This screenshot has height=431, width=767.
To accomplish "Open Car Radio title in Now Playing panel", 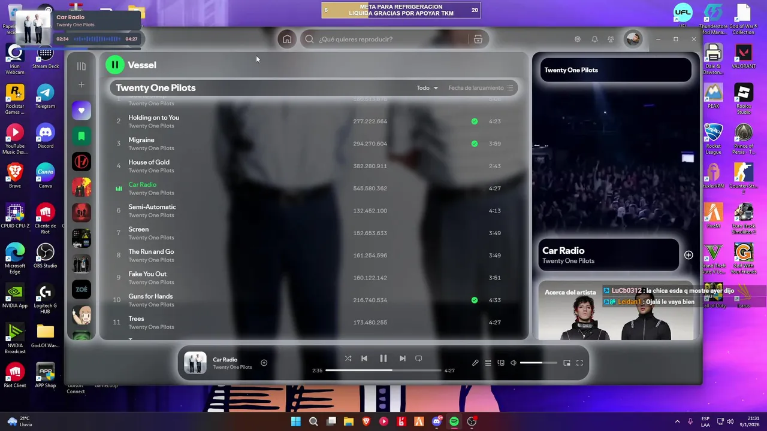I will pos(563,251).
